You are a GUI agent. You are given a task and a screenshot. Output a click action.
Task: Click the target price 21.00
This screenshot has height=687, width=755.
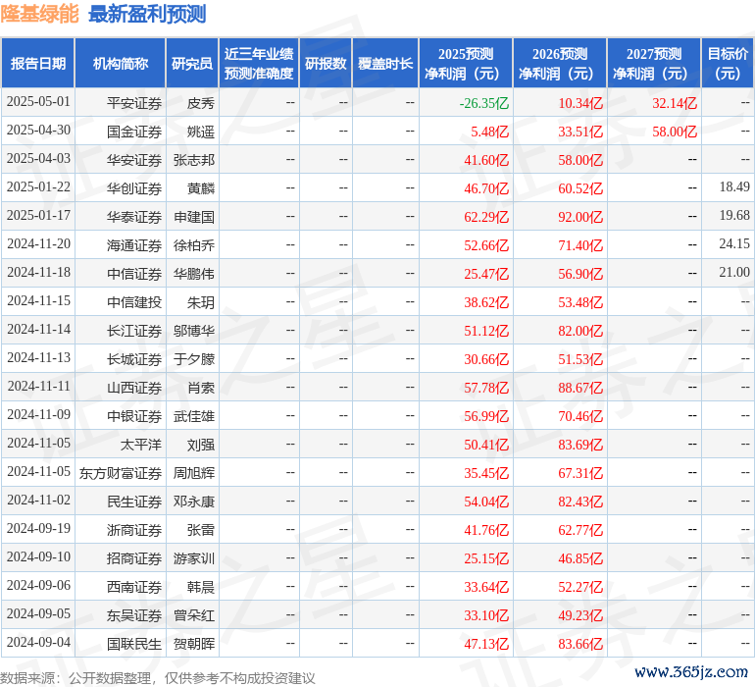(x=734, y=273)
